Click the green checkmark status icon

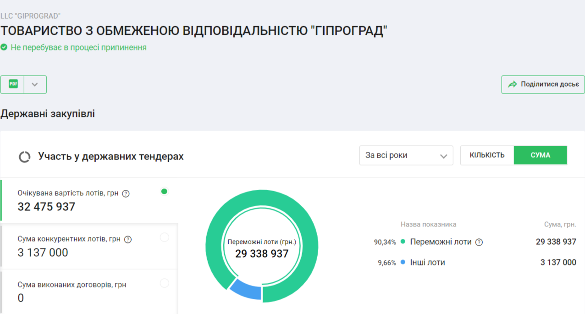pos(4,47)
